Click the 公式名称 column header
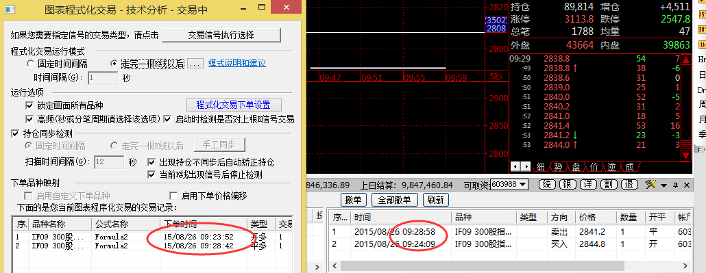 [x=125, y=224]
